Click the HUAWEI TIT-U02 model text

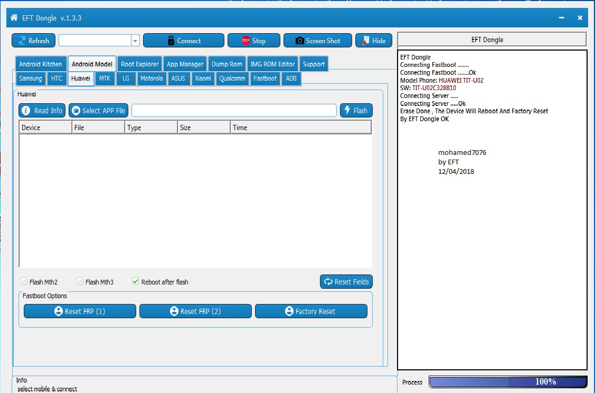pyautogui.click(x=461, y=80)
